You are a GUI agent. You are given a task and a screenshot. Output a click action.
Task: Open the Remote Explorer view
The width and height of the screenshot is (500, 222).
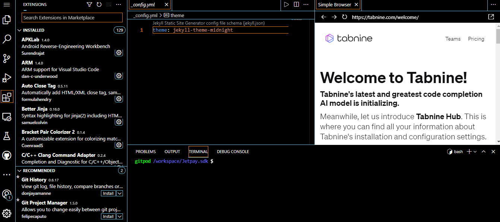tap(7, 117)
